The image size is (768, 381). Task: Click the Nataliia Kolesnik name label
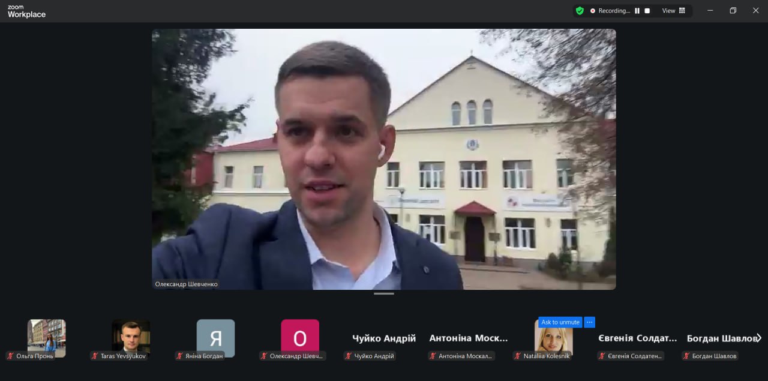[x=547, y=356]
